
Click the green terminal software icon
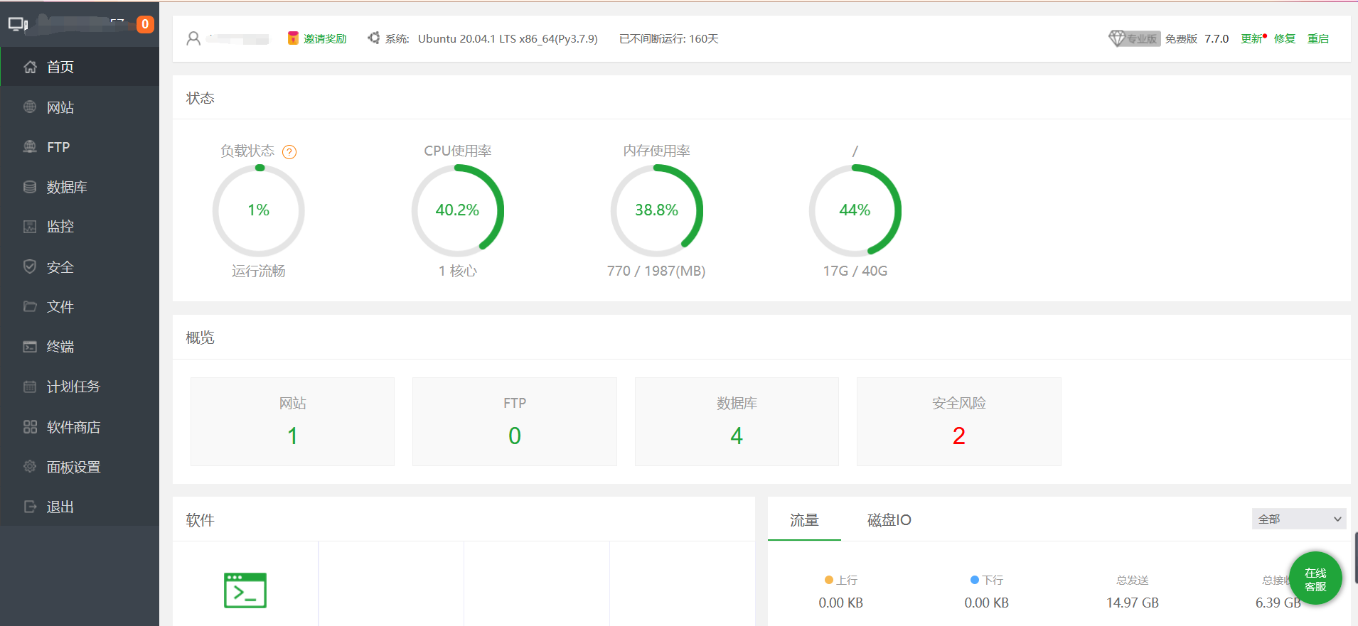[245, 590]
